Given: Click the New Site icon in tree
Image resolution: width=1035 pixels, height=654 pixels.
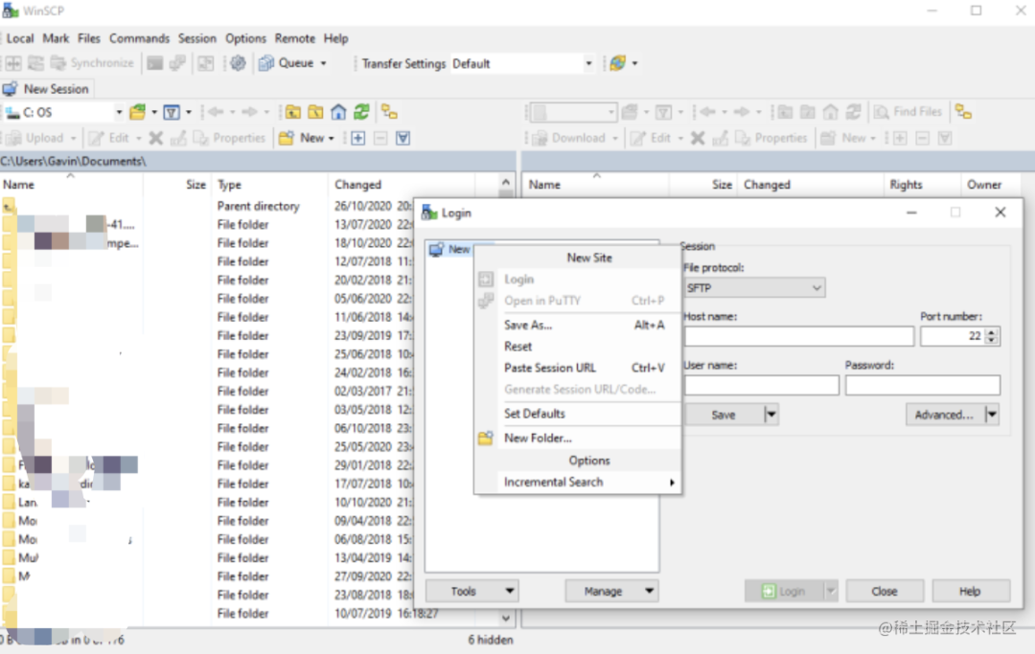Looking at the screenshot, I should point(437,249).
